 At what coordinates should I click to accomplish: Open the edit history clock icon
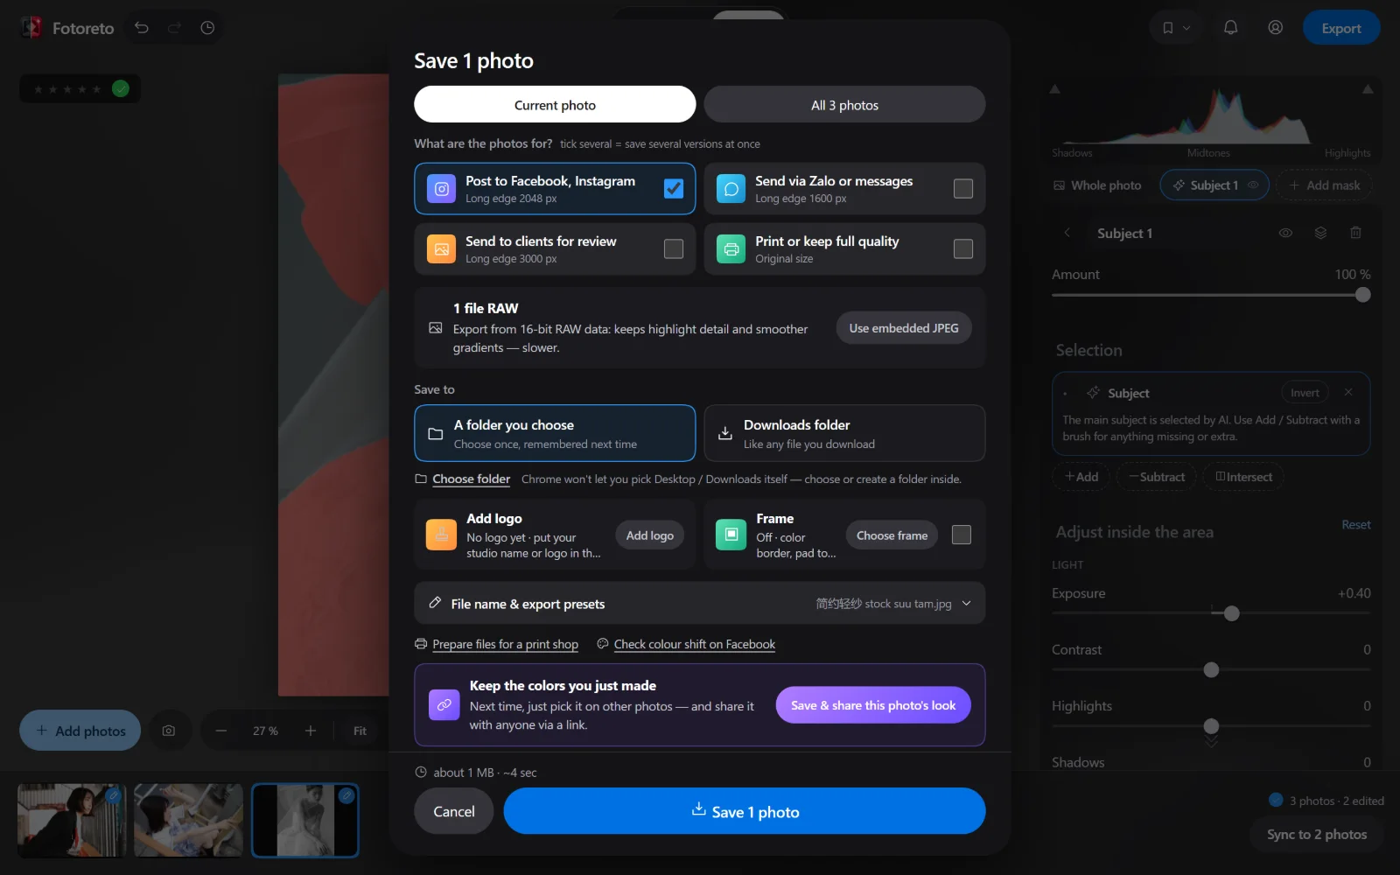pos(207,28)
